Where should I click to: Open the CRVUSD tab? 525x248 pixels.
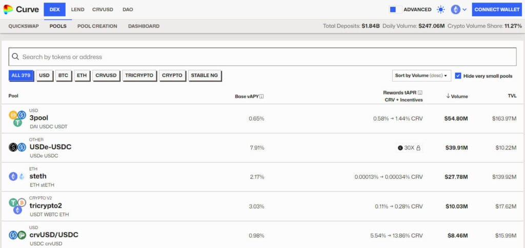pyautogui.click(x=102, y=10)
